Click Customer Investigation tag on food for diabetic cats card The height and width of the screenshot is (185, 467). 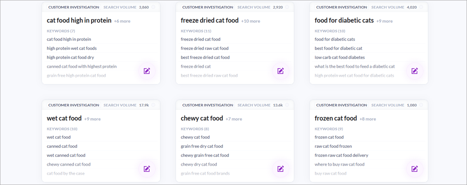pos(342,7)
